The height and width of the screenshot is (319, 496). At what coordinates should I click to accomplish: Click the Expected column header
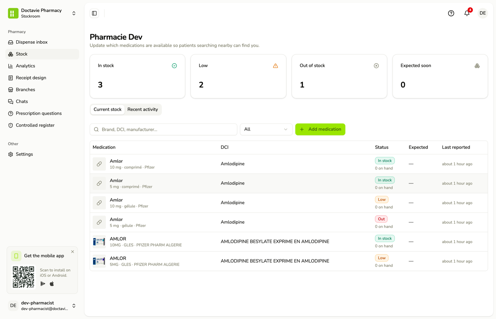[x=418, y=147]
